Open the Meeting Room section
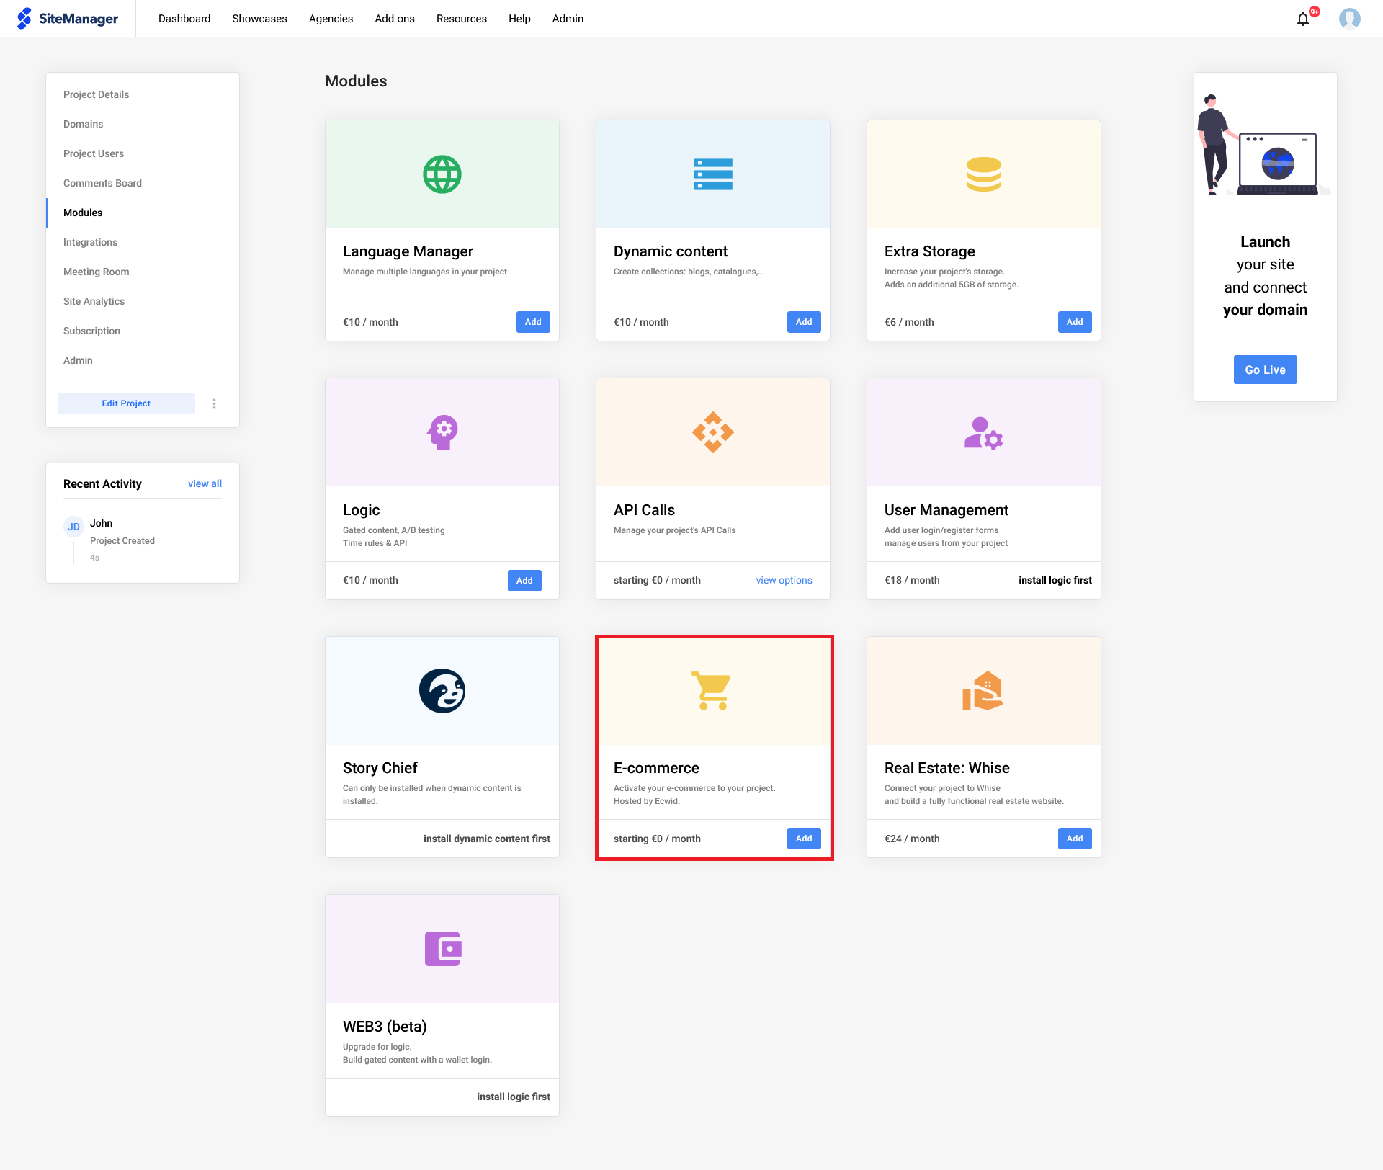This screenshot has height=1170, width=1383. tap(97, 272)
